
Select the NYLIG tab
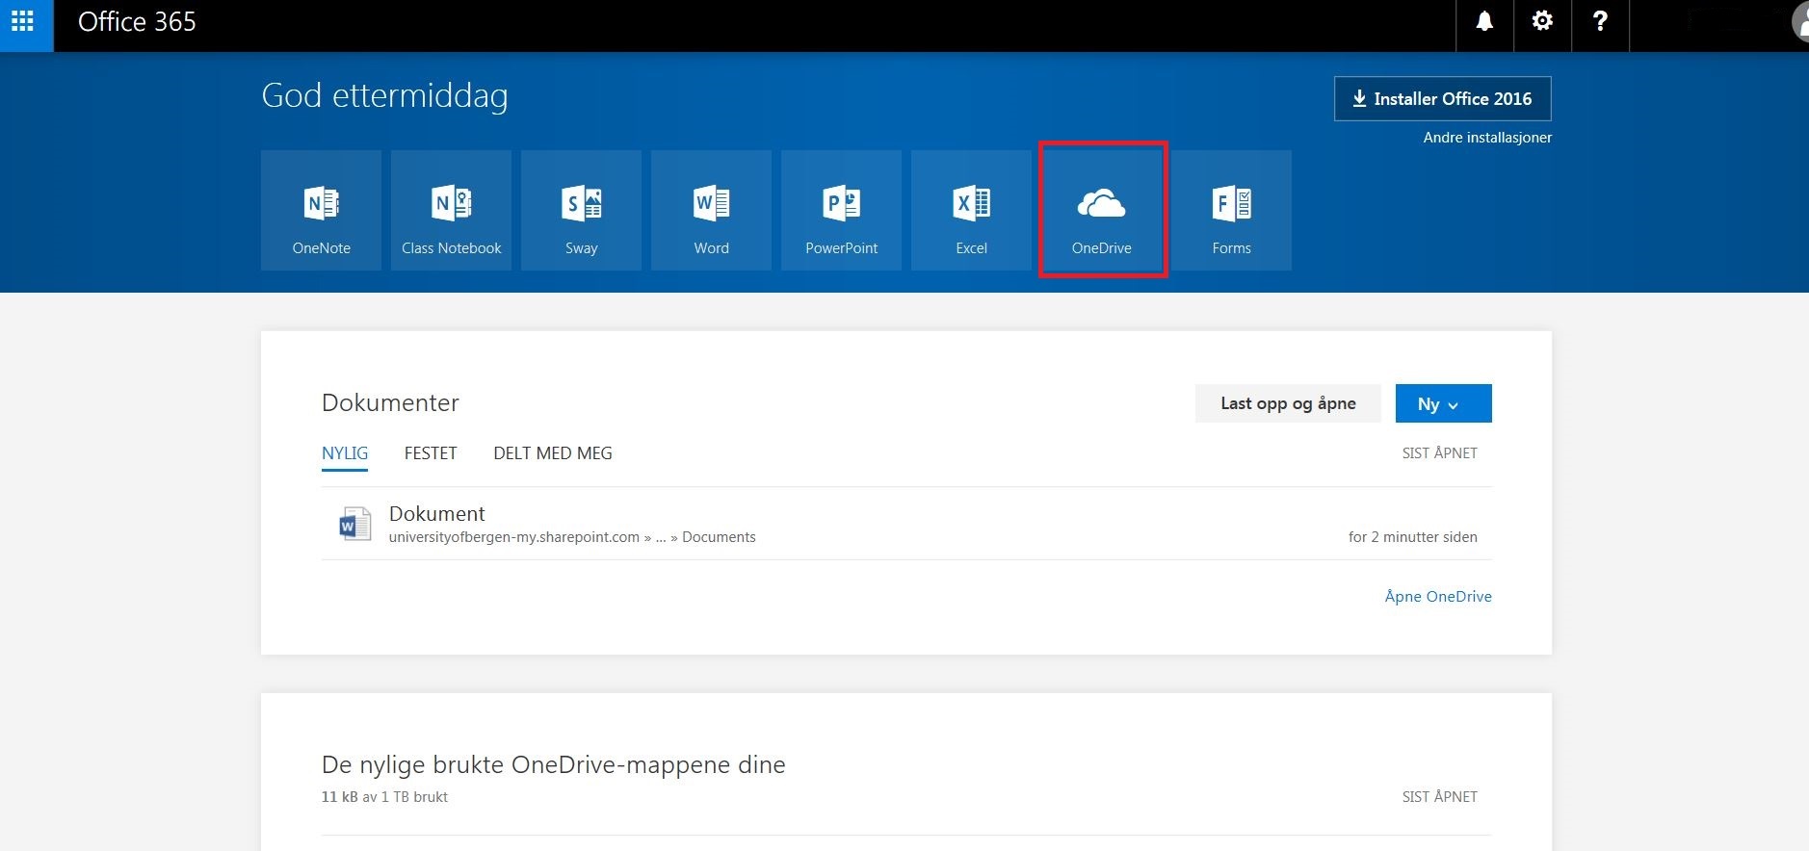pos(345,453)
